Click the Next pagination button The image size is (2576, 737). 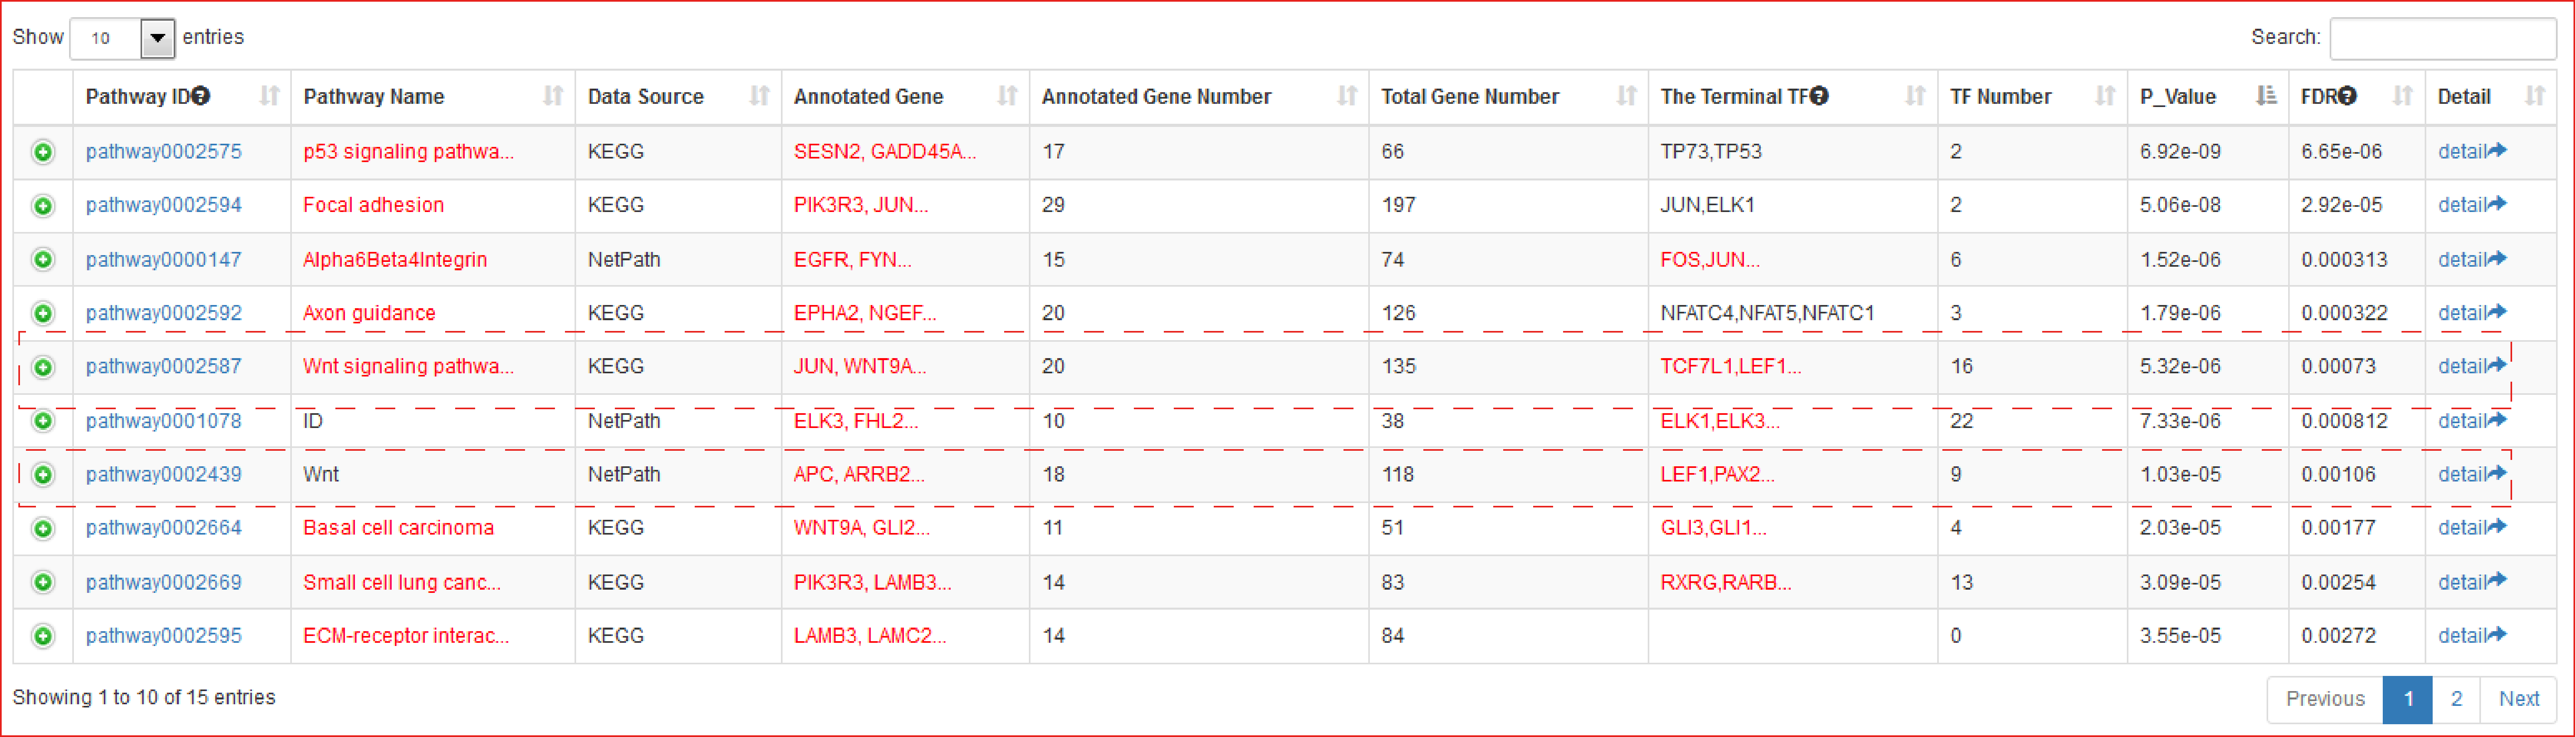[x=2518, y=699]
